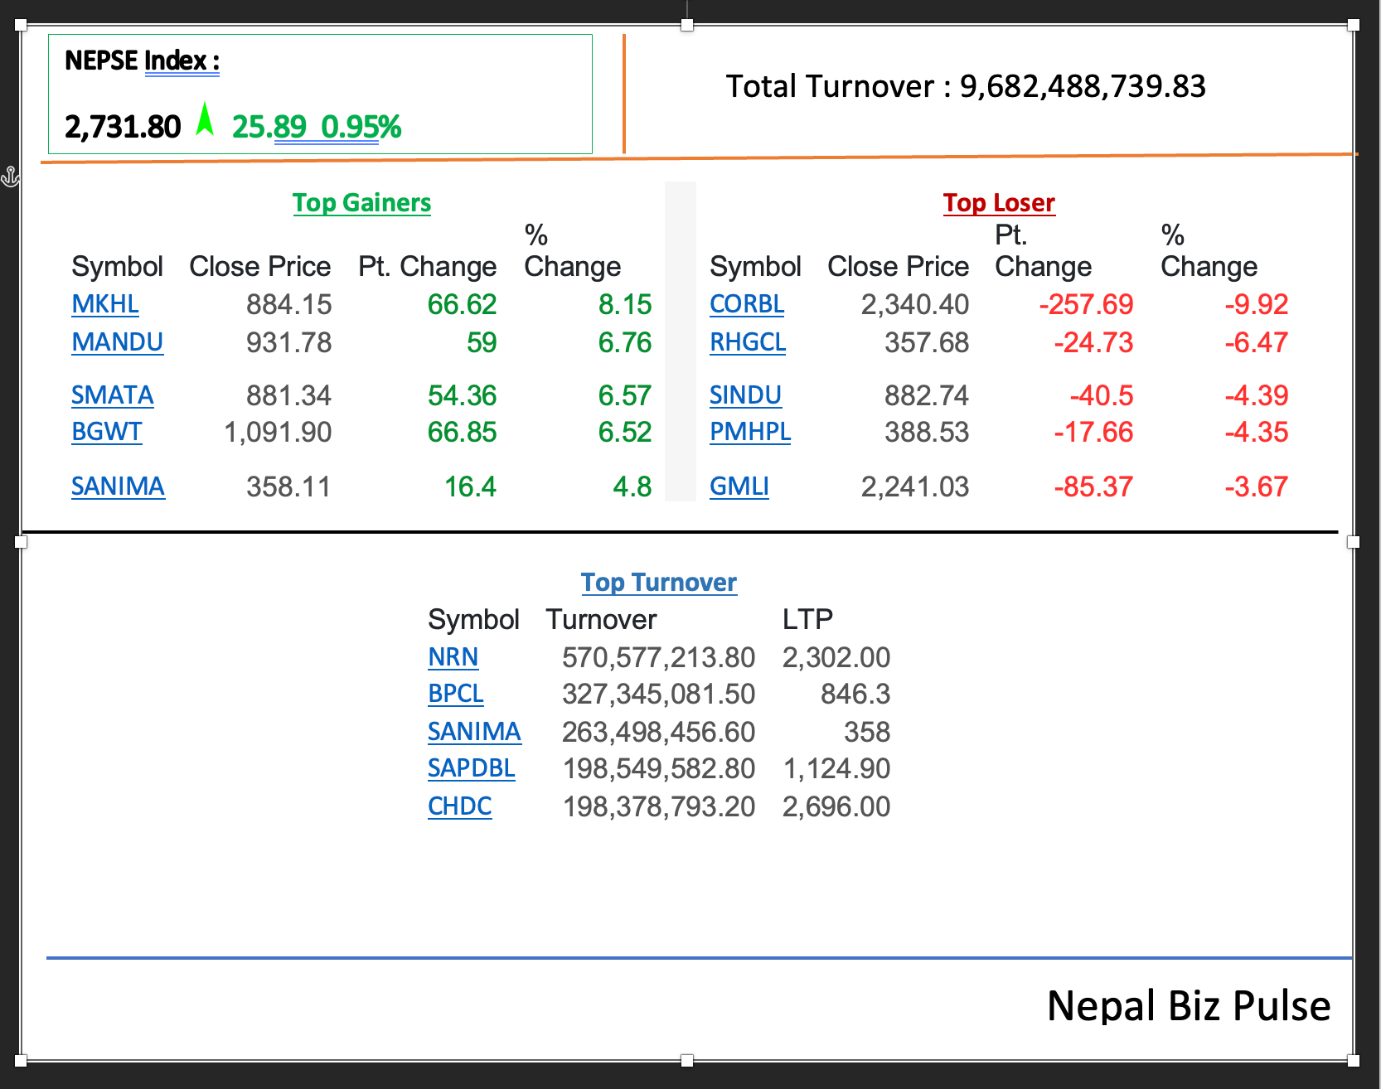Click the BPCL symbol link
This screenshot has height=1089, width=1381.
455,694
